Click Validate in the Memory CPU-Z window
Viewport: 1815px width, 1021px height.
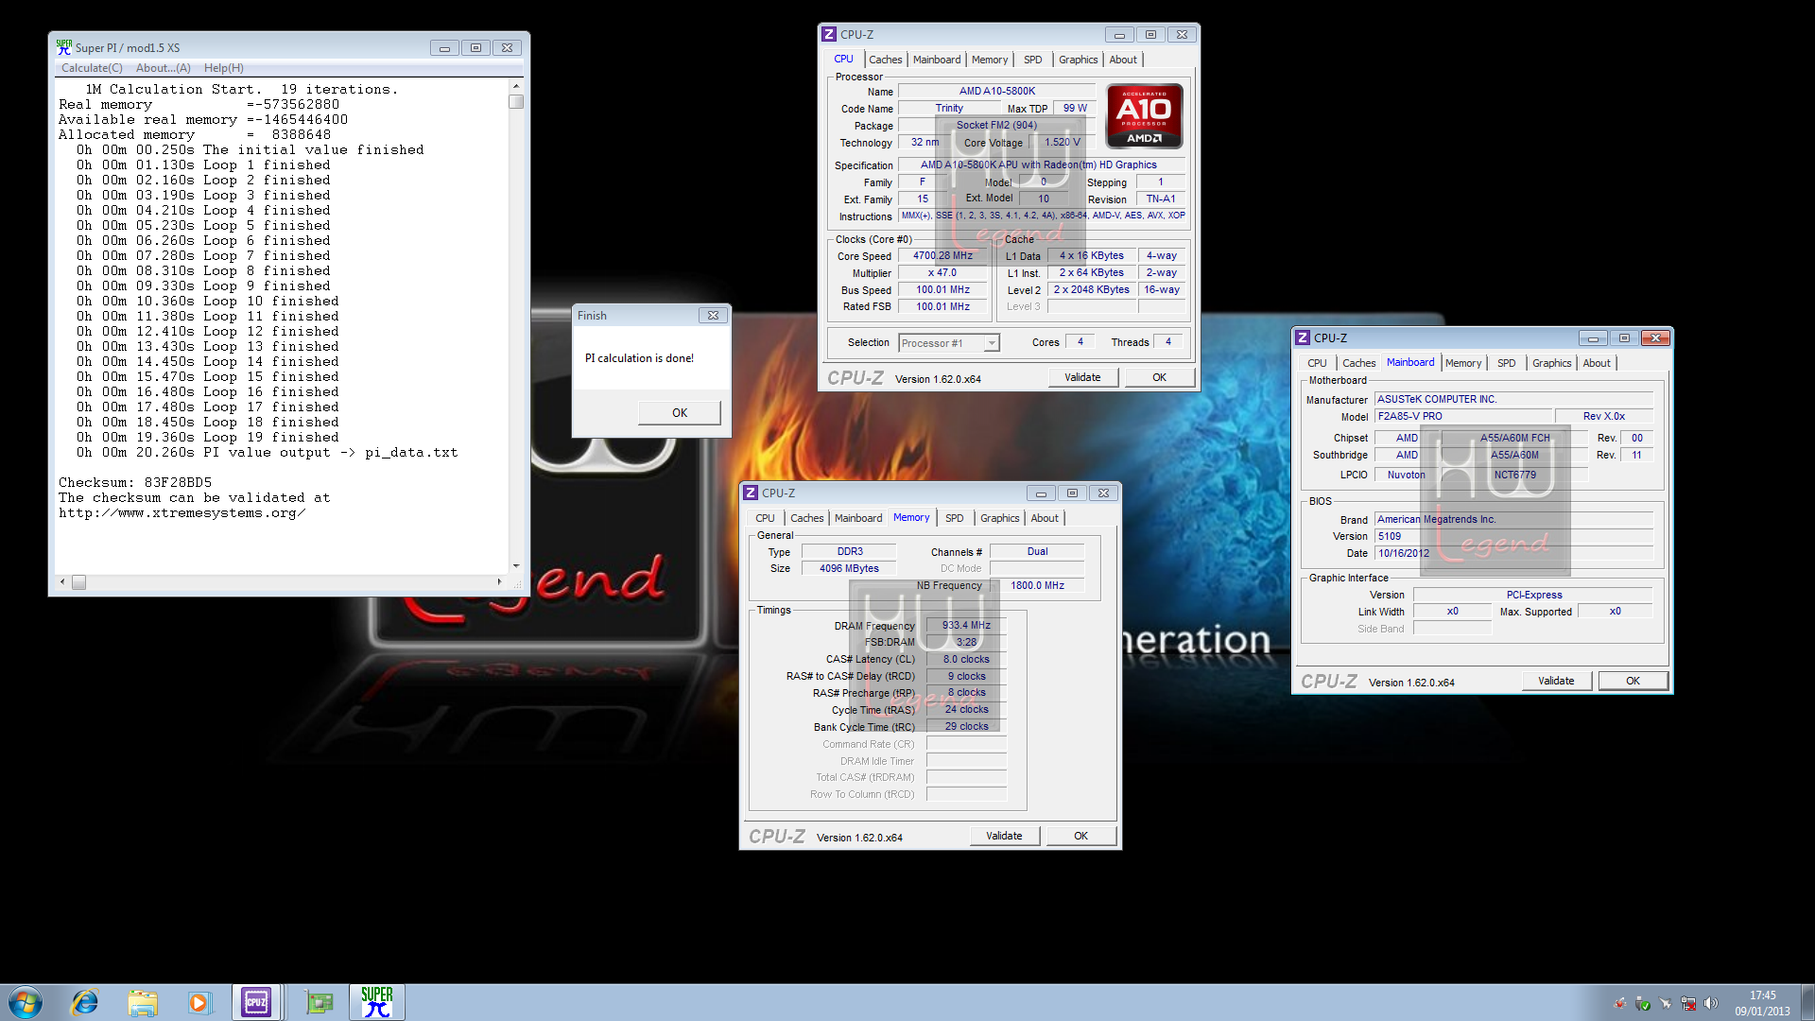point(1004,836)
